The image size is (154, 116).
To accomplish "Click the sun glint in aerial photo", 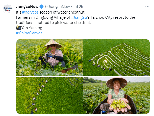I will pyautogui.click(x=105, y=61).
